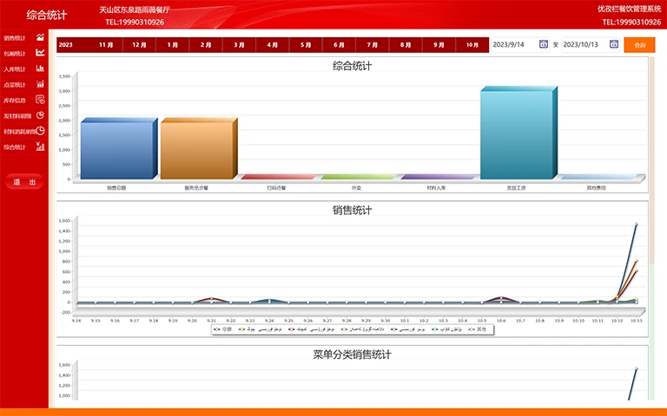Click the 2023 year tab
The image size is (667, 416).
point(65,44)
